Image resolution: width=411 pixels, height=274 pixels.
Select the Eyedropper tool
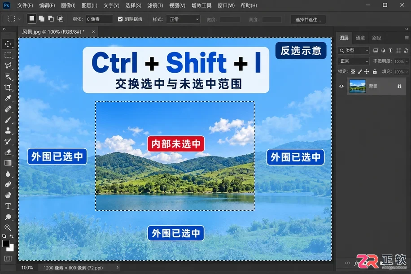pyautogui.click(x=8, y=98)
